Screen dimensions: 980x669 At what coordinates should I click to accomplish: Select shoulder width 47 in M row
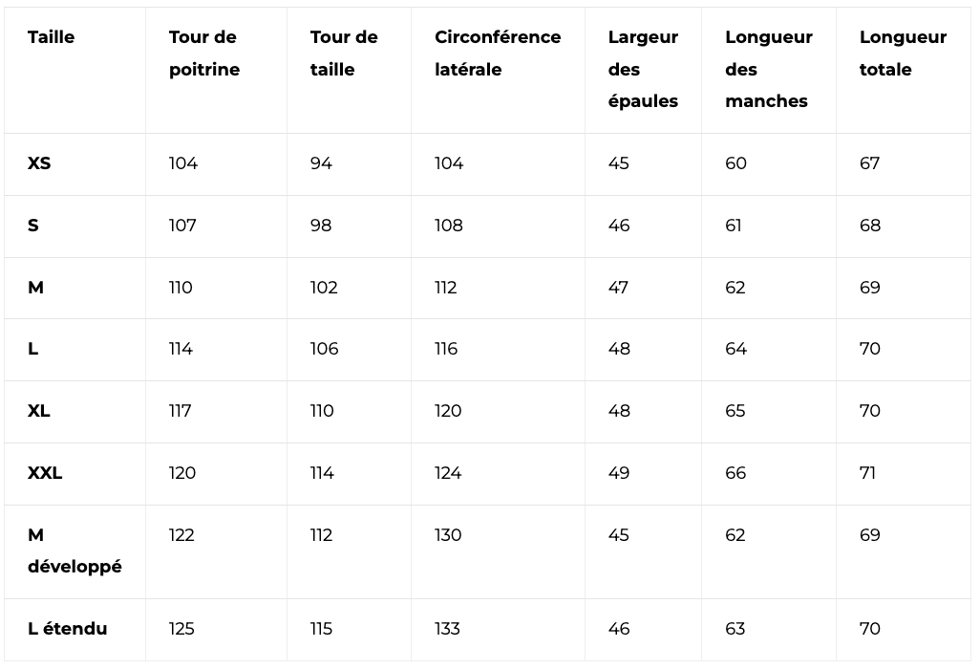pyautogui.click(x=618, y=288)
